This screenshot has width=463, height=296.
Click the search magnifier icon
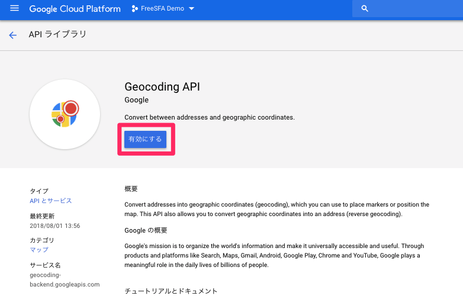tap(365, 9)
